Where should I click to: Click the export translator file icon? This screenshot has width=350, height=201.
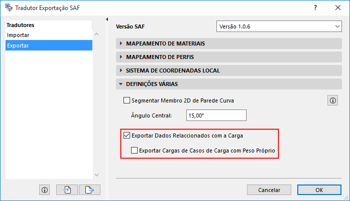(x=89, y=189)
